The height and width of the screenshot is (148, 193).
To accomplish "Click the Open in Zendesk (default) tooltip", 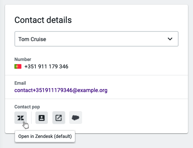I will (45, 136).
